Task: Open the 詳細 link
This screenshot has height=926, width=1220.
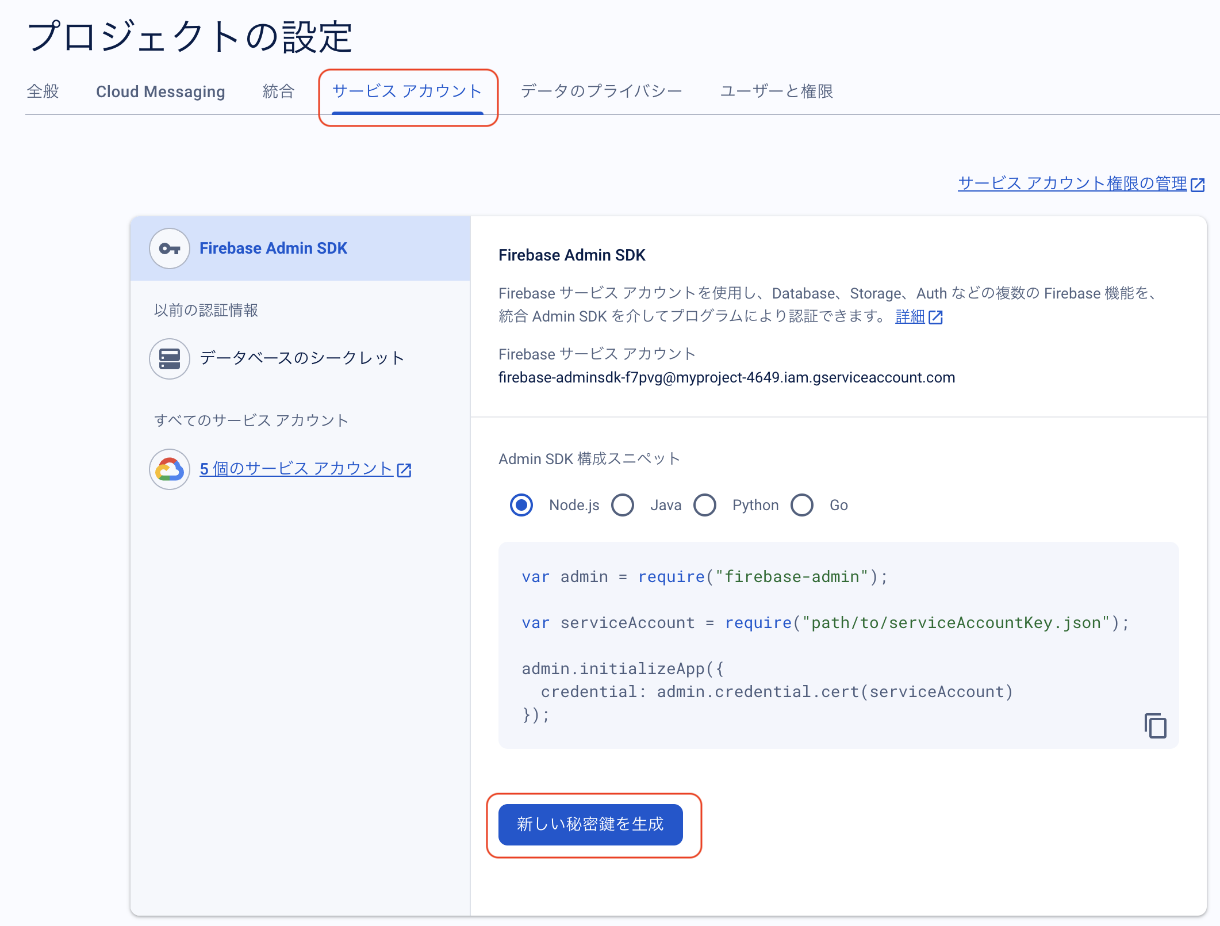Action: click(x=911, y=316)
